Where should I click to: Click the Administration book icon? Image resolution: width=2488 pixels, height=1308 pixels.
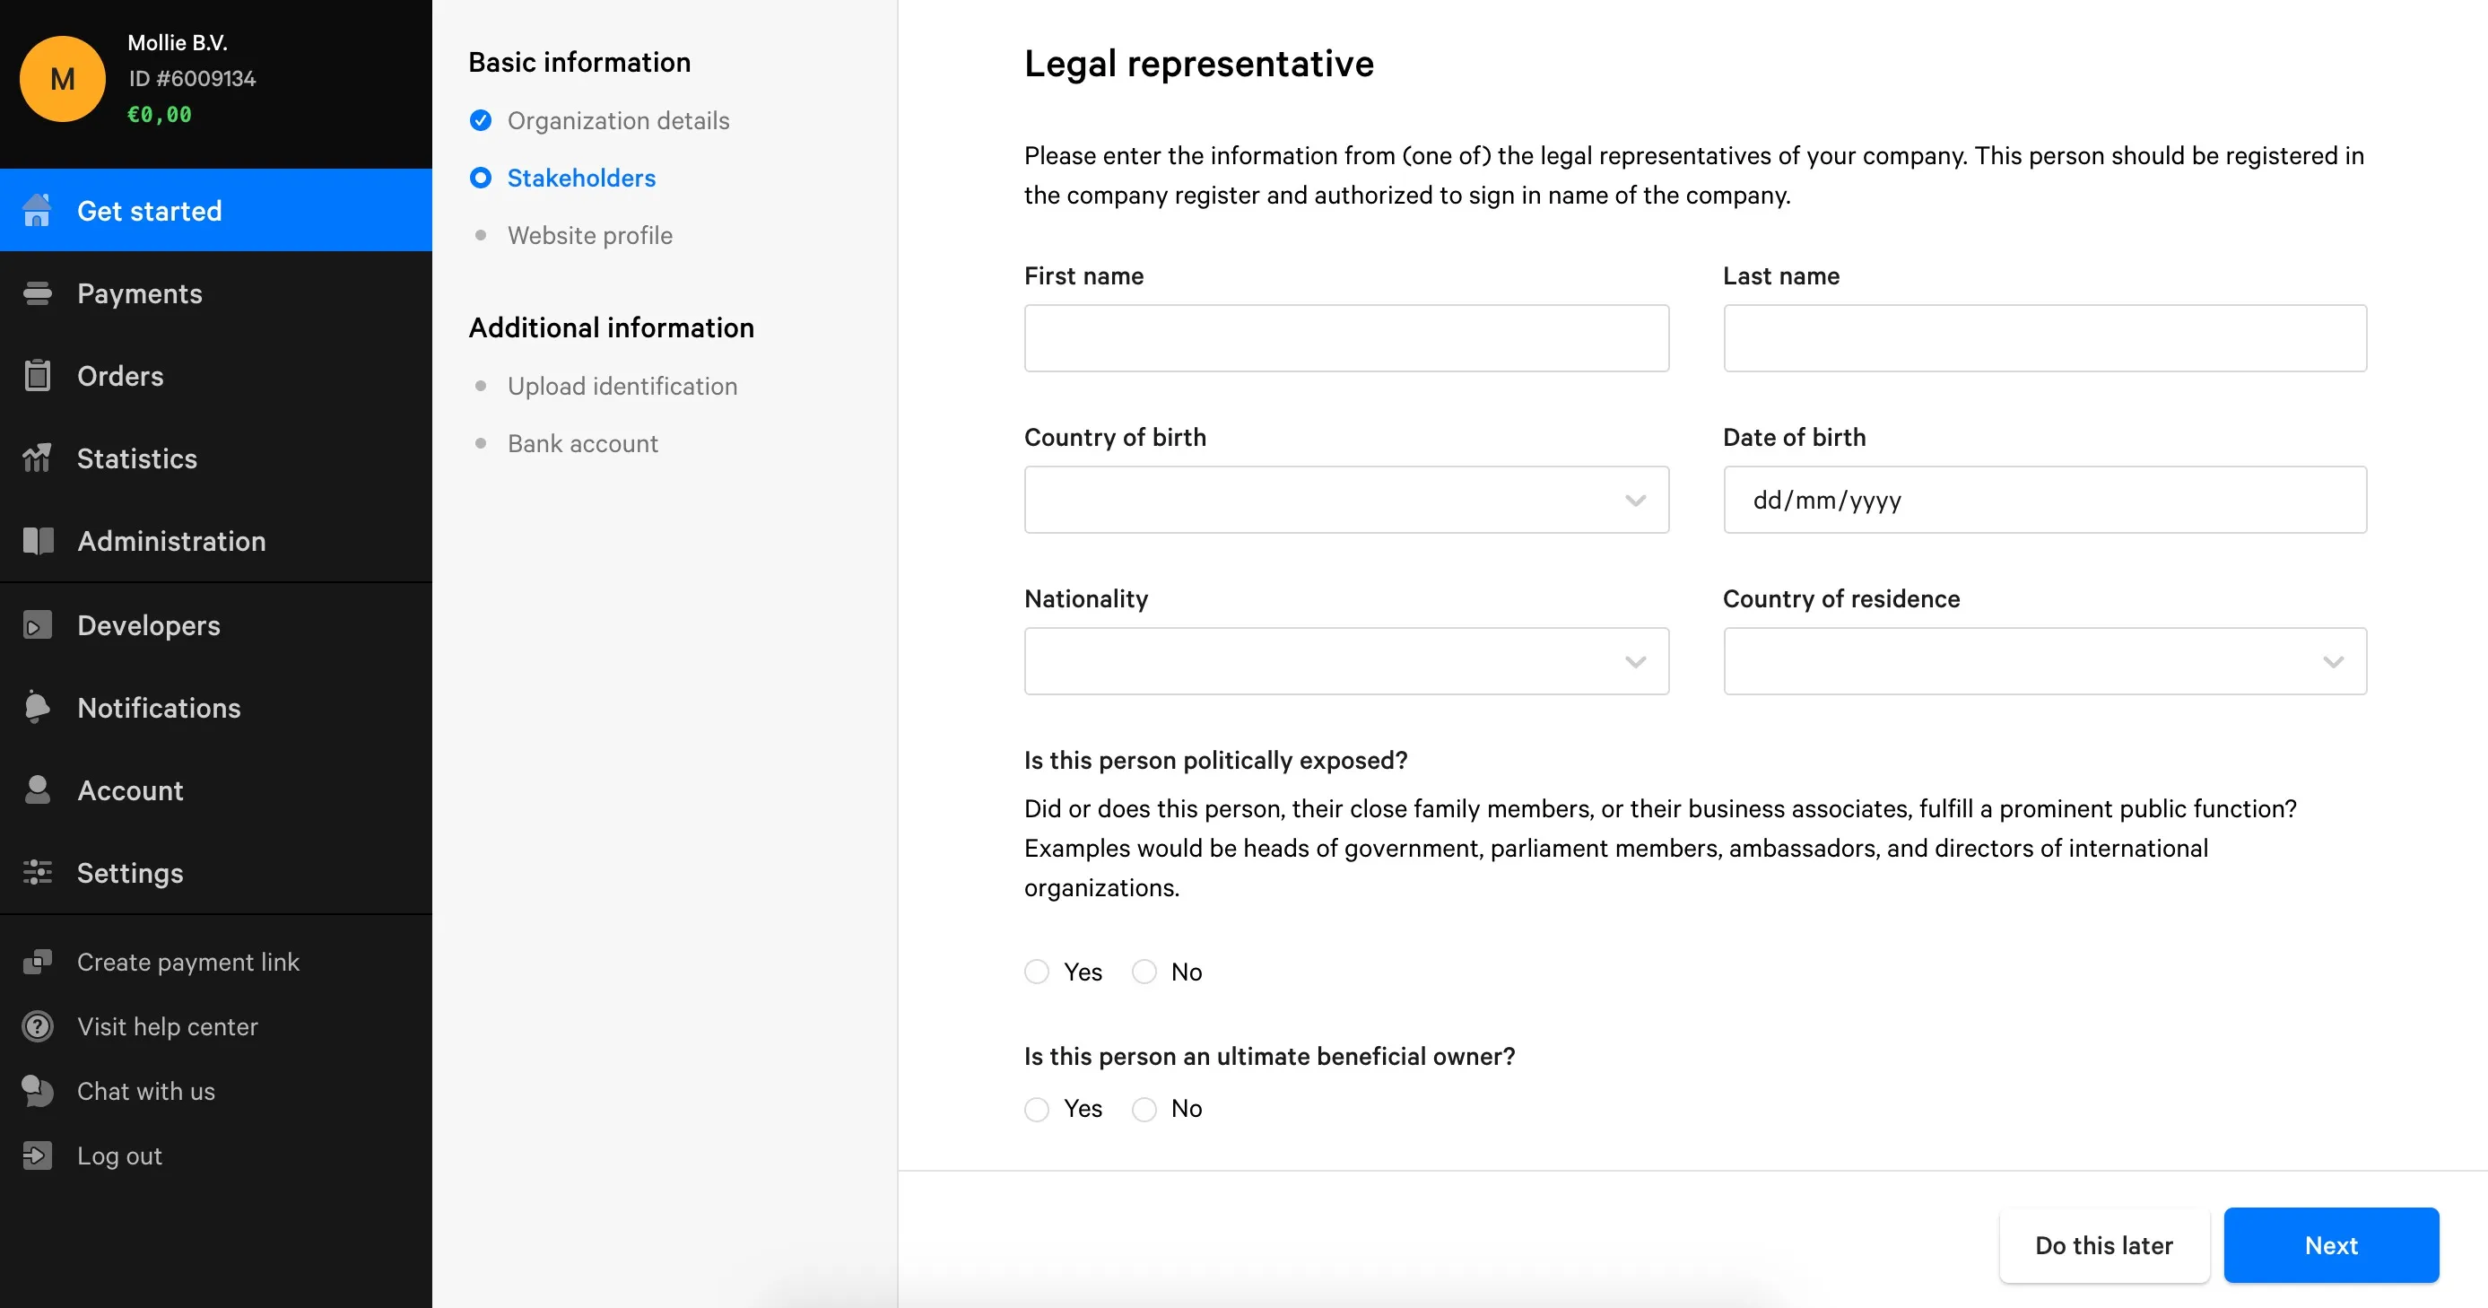point(38,540)
